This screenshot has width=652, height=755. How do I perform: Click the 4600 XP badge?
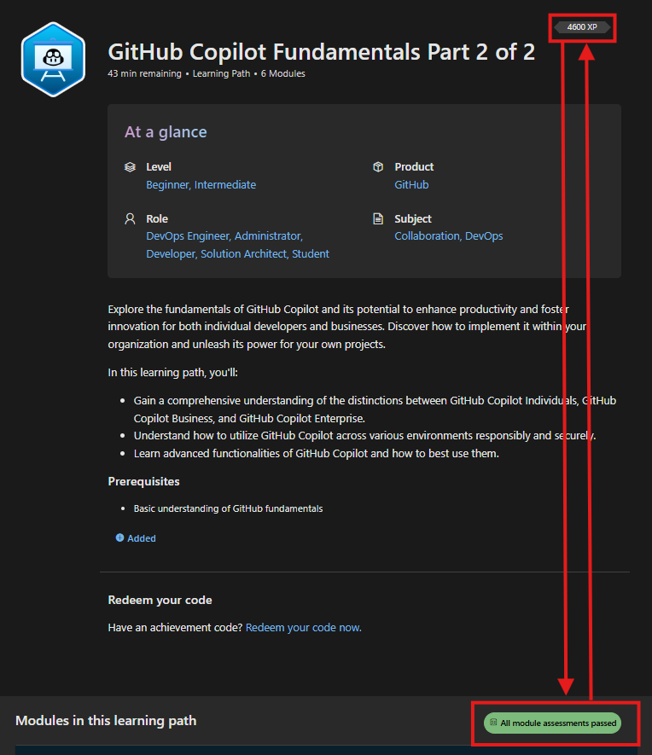582,27
